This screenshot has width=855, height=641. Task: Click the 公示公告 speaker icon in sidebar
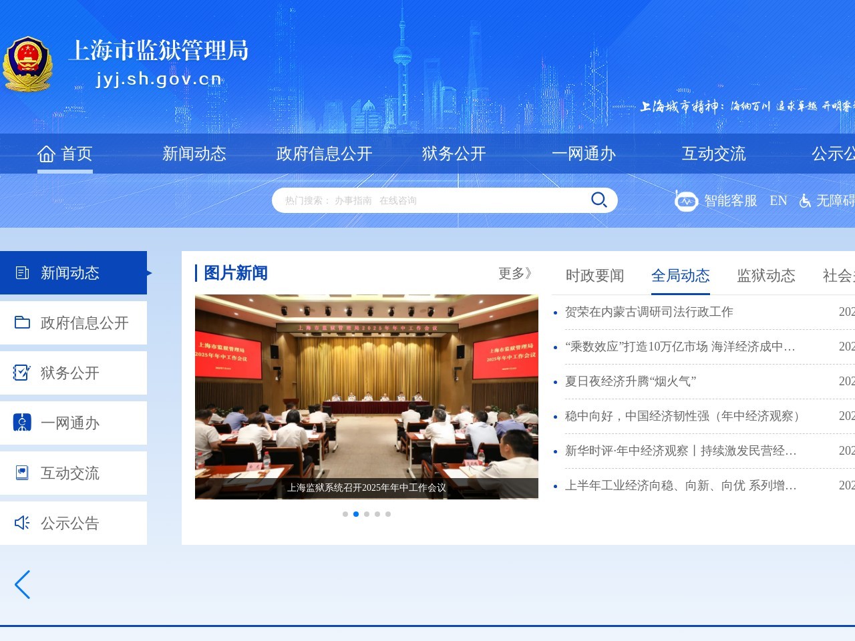click(x=22, y=523)
